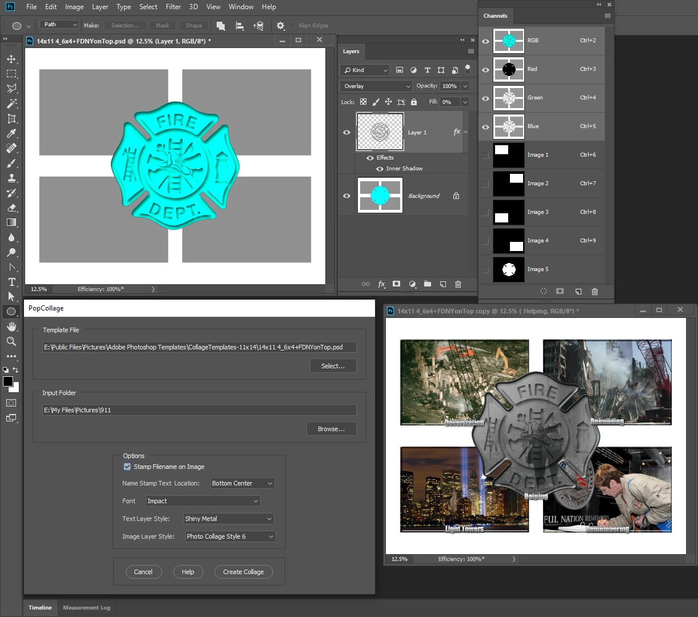Select the Brush tool
Viewport: 698px width, 617px height.
(11, 163)
